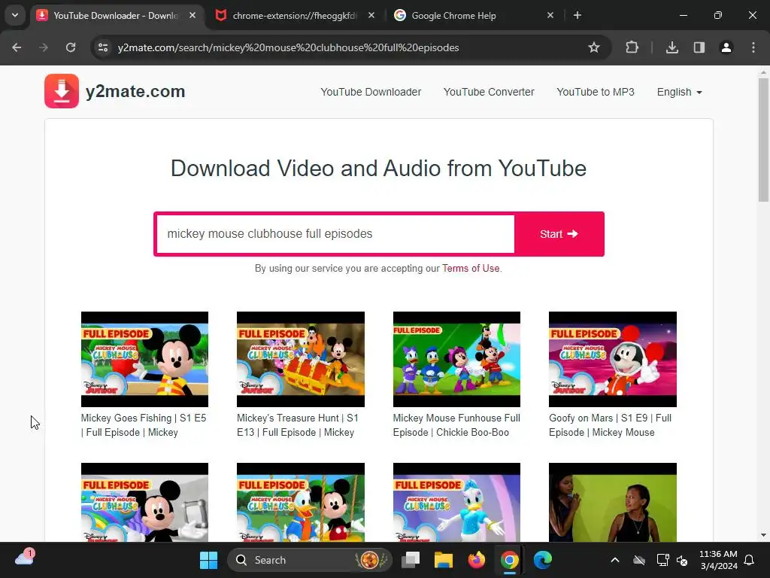770x578 pixels.
Task: Click Mickey Mouse Funhouse Full Episode title
Action: tap(456, 425)
